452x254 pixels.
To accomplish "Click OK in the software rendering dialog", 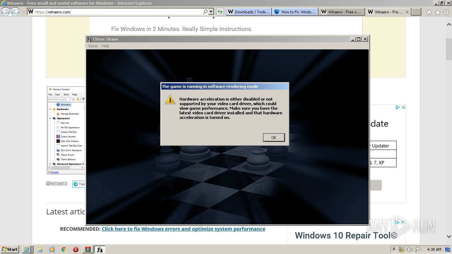I will point(274,138).
